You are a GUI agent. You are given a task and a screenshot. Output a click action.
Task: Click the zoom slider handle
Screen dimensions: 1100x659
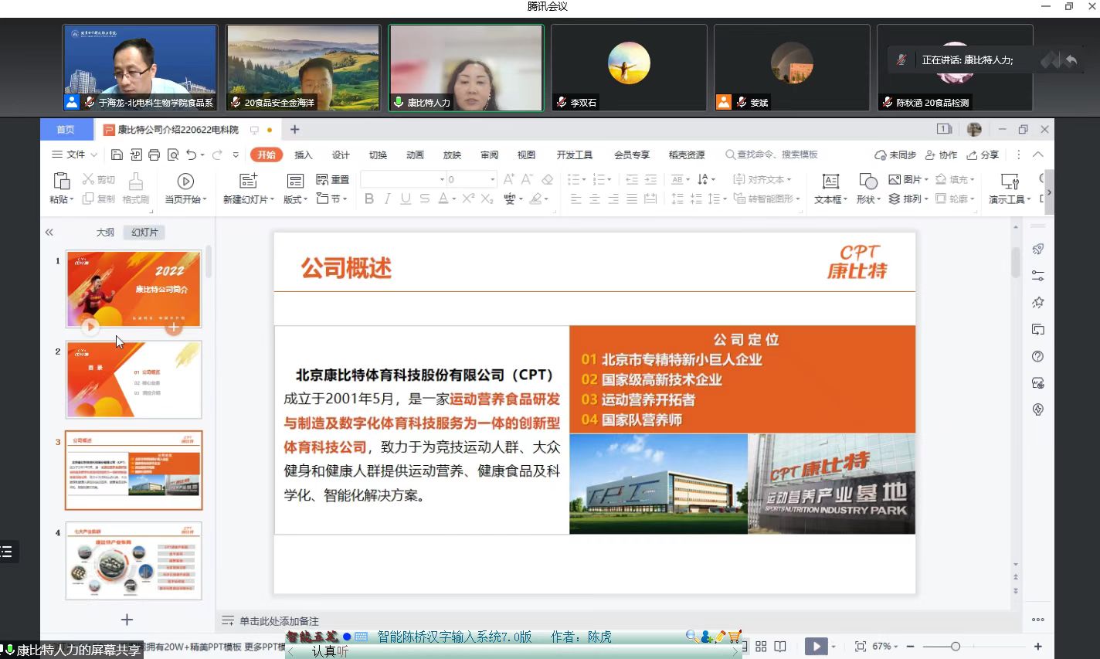[x=956, y=647]
